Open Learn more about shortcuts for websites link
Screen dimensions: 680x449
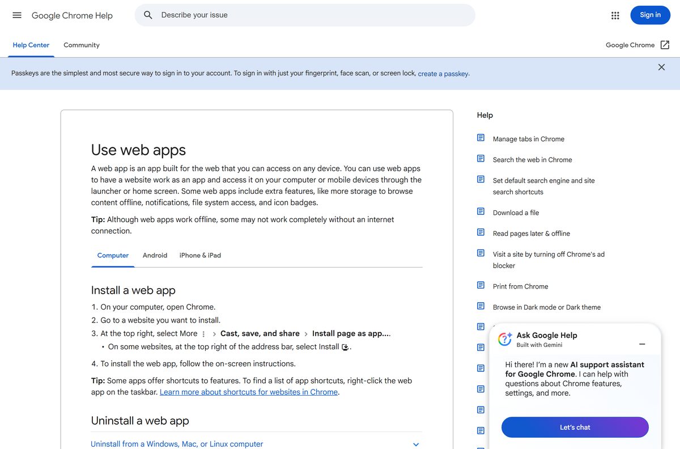249,392
